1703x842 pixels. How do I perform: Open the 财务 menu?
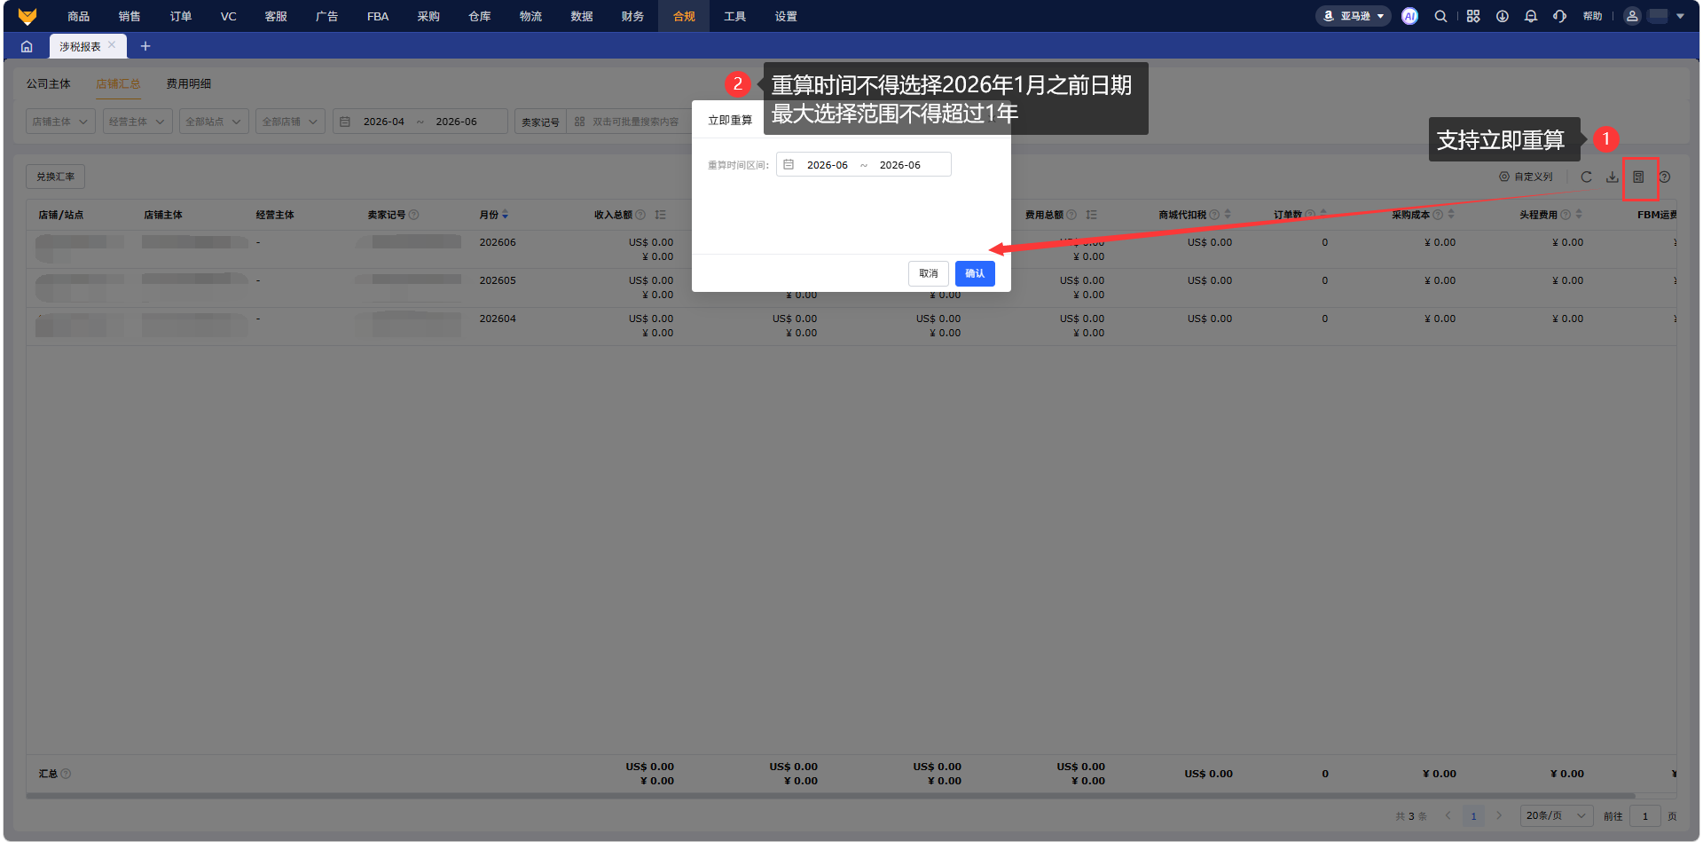(632, 16)
